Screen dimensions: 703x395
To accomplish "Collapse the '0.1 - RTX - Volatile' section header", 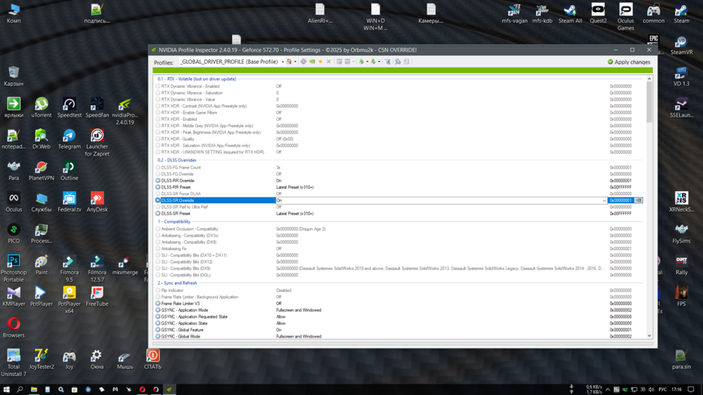I will click(x=196, y=79).
